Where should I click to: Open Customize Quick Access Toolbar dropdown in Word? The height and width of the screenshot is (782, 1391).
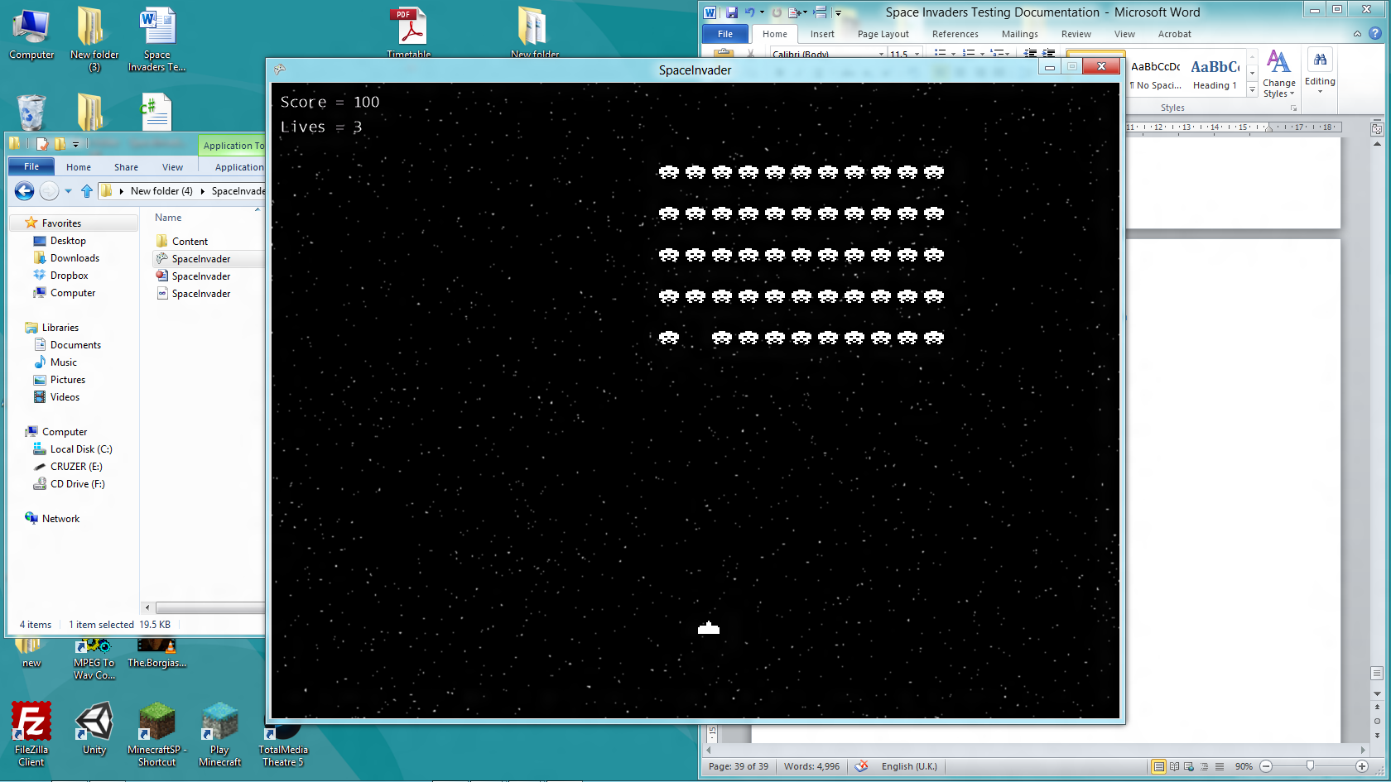pyautogui.click(x=838, y=12)
